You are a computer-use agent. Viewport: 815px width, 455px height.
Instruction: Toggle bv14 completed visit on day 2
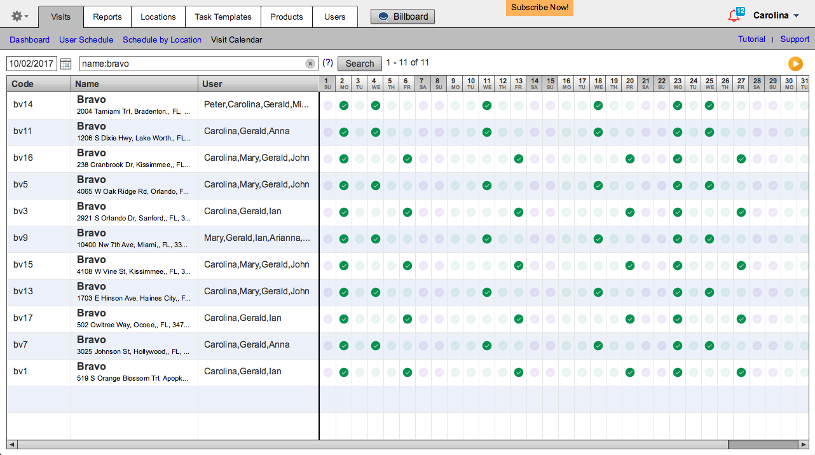point(344,105)
